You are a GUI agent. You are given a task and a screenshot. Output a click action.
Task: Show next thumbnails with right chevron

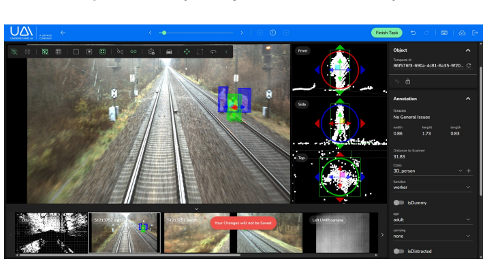(x=382, y=235)
